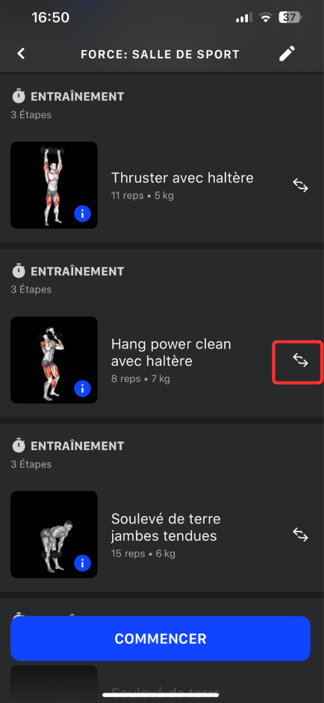Screen dimensions: 324x703
Task: Open the Thruster avec haltère thumbnail
Action: coord(54,185)
